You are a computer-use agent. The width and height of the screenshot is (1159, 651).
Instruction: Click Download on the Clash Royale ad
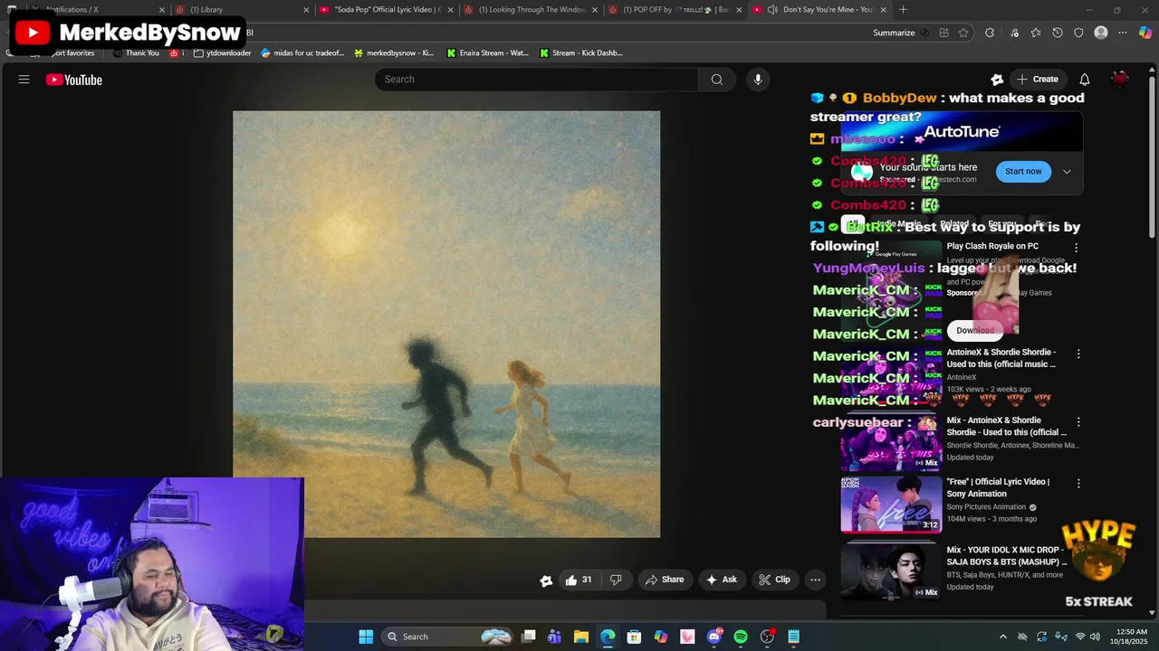pyautogui.click(x=975, y=331)
